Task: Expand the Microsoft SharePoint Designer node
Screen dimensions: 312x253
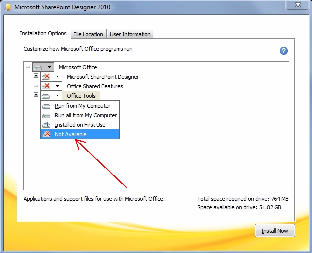Action: click(36, 76)
